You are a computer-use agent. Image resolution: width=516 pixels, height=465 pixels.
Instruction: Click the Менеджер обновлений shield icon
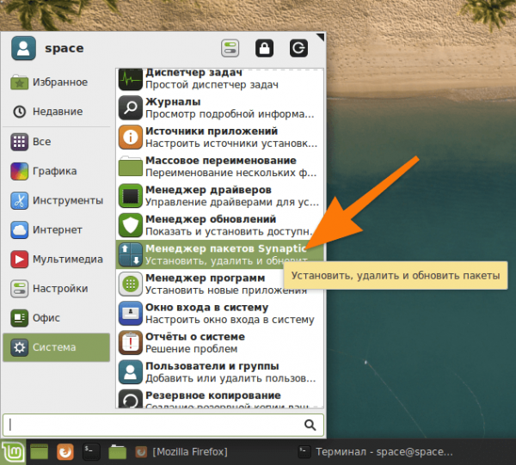(x=131, y=225)
